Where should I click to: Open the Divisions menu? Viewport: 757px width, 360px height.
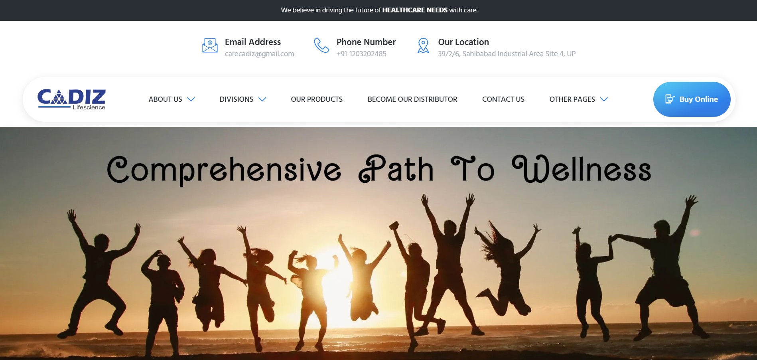tap(236, 99)
